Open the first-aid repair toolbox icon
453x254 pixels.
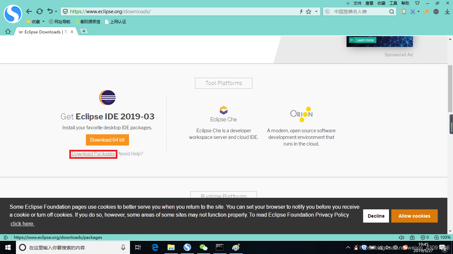(x=412, y=237)
